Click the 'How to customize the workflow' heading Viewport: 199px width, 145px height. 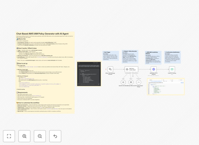tap(28, 103)
